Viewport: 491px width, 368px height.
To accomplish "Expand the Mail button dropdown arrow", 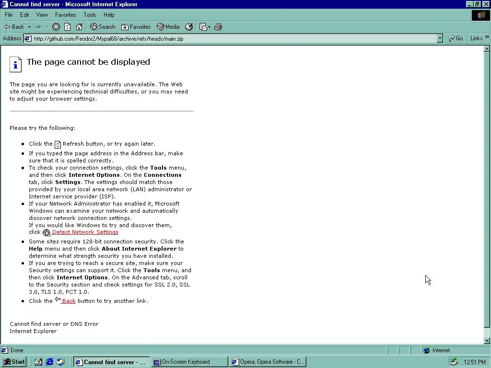I will (x=209, y=27).
